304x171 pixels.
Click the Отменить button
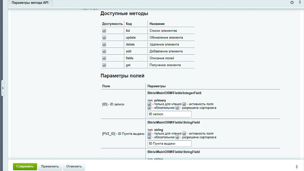coord(74,167)
